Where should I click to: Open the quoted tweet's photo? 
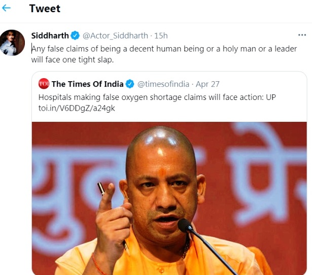point(169,198)
